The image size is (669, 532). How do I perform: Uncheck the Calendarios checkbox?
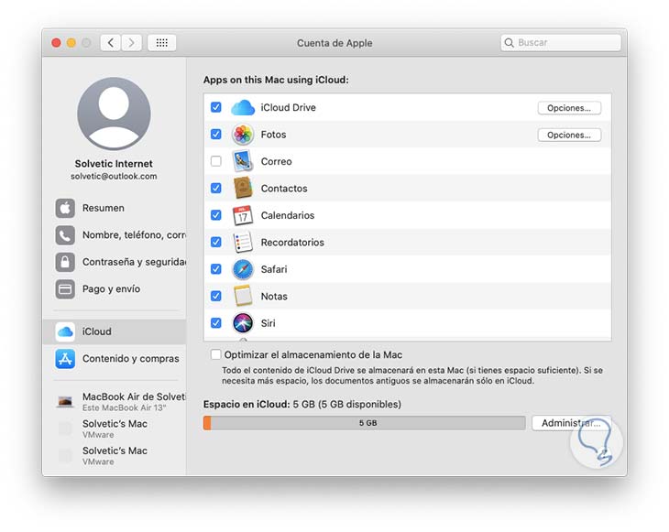coord(216,215)
